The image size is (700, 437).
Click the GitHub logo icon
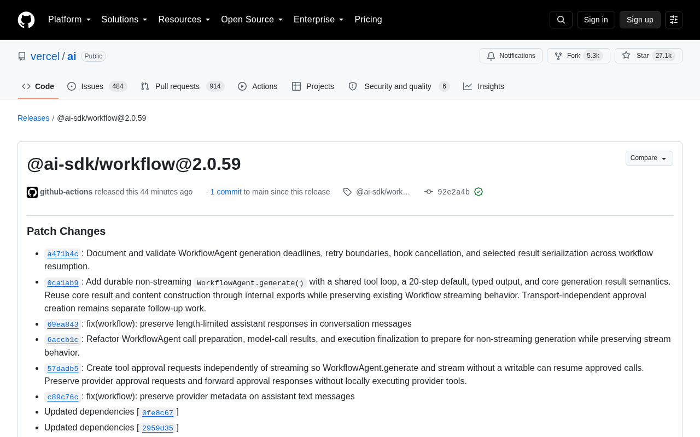[26, 20]
